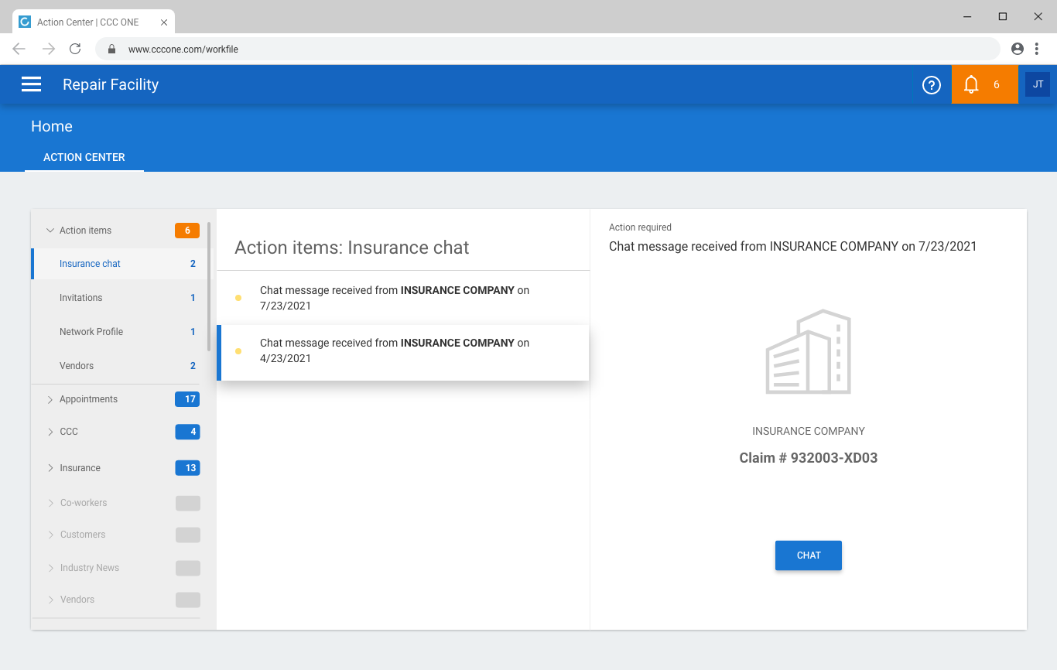Open the browser account profile icon
The image size is (1057, 670).
1018,49
